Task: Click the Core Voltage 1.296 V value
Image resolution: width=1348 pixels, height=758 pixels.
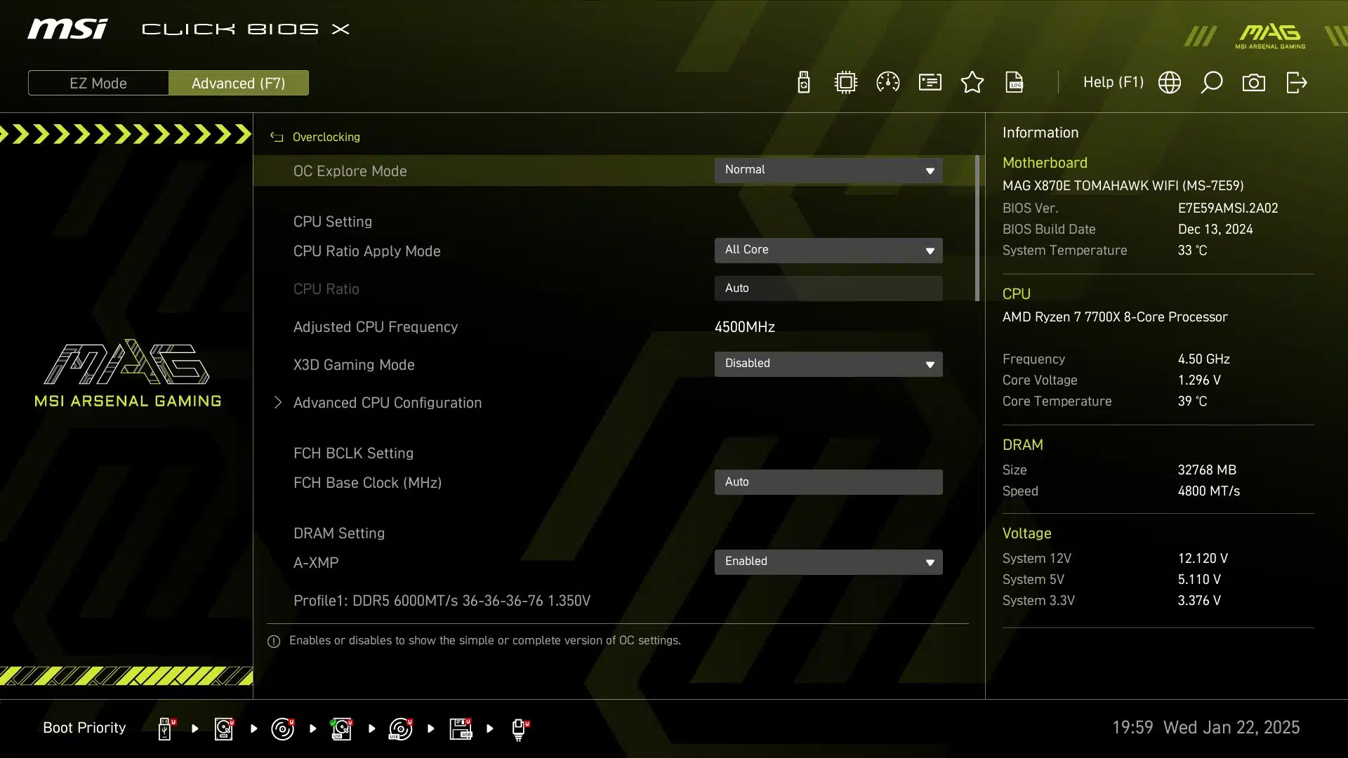Action: pos(1199,380)
